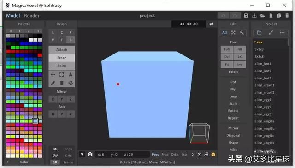
Task: Toggle the SW shadow display option
Action: (x=55, y=156)
